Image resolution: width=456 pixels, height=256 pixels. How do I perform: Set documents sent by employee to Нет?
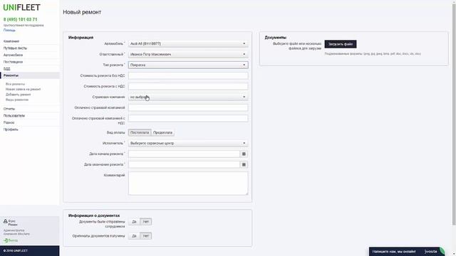click(145, 222)
